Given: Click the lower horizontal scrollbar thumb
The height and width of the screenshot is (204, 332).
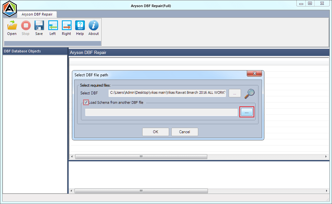Looking at the screenshot, I should (x=141, y=191).
